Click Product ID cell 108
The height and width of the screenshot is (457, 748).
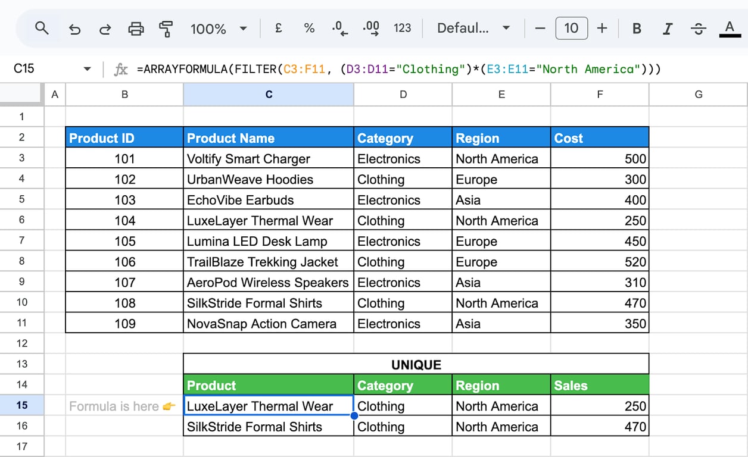point(124,302)
